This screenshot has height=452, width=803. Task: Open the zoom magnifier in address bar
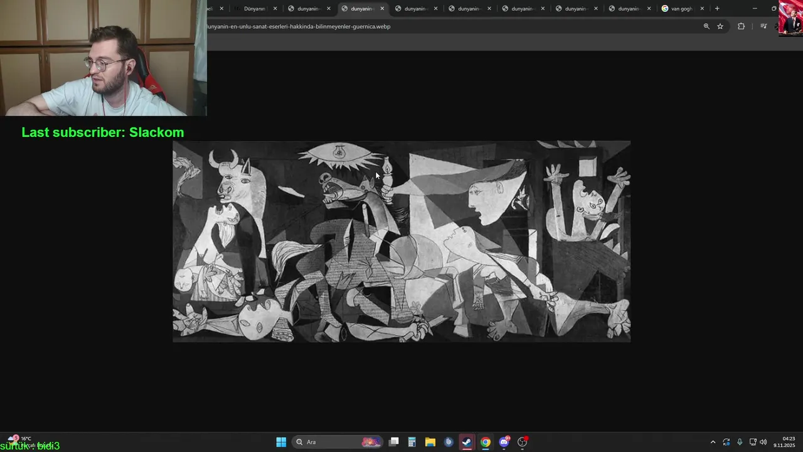pos(706,26)
